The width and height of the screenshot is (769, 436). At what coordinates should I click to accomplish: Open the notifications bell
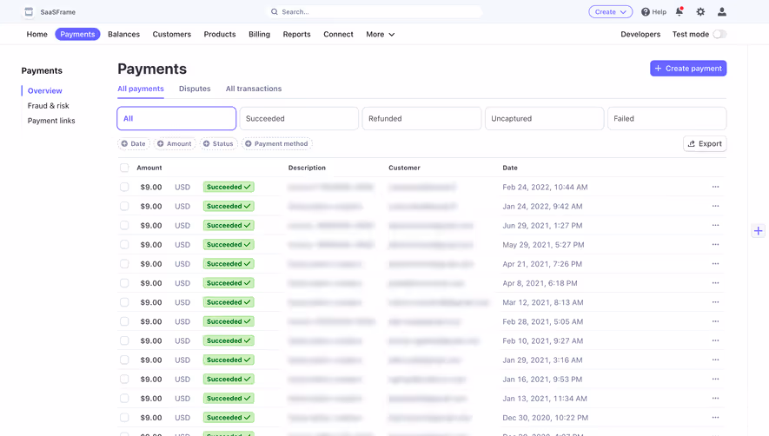coord(680,12)
